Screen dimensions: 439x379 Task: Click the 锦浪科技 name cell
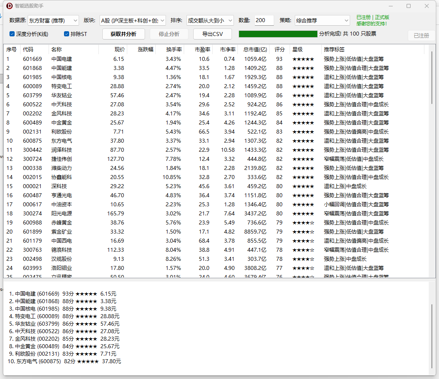62,250
